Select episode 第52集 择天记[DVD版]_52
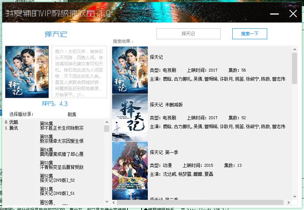The image size is (304, 210). [x=57, y=178]
